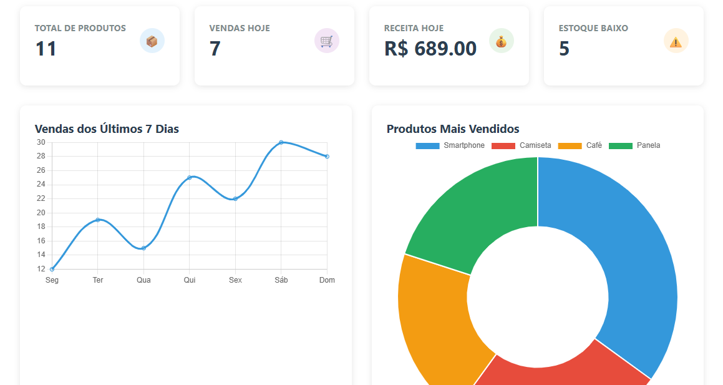Click the money bag icon in Receita Hoje
The height and width of the screenshot is (385, 723).
(501, 41)
